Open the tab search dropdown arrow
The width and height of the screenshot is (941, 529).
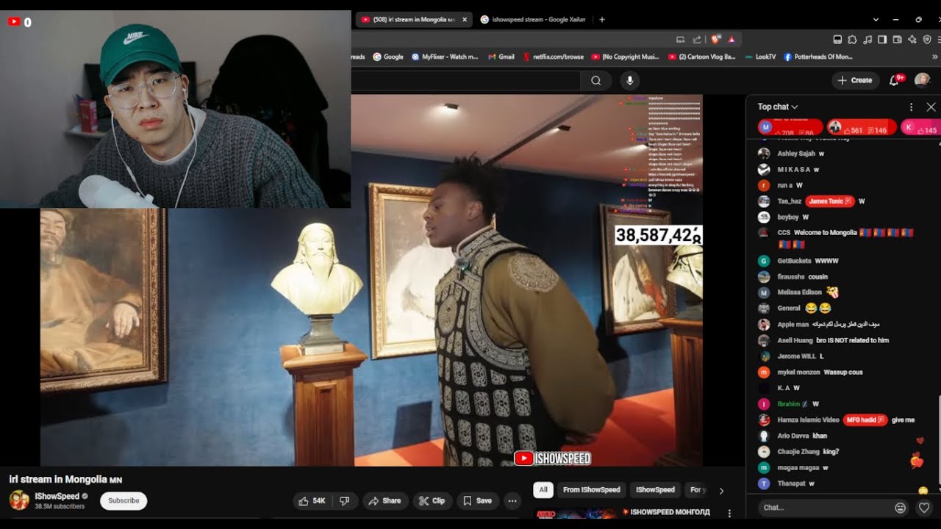pyautogui.click(x=876, y=20)
